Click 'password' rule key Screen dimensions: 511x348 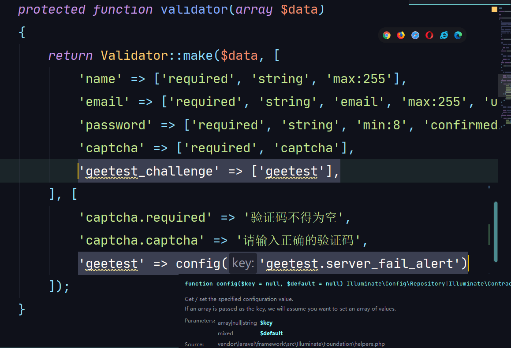(x=116, y=125)
